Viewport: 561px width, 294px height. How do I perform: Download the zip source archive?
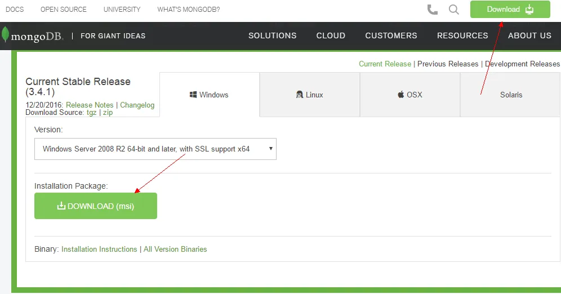tap(108, 113)
